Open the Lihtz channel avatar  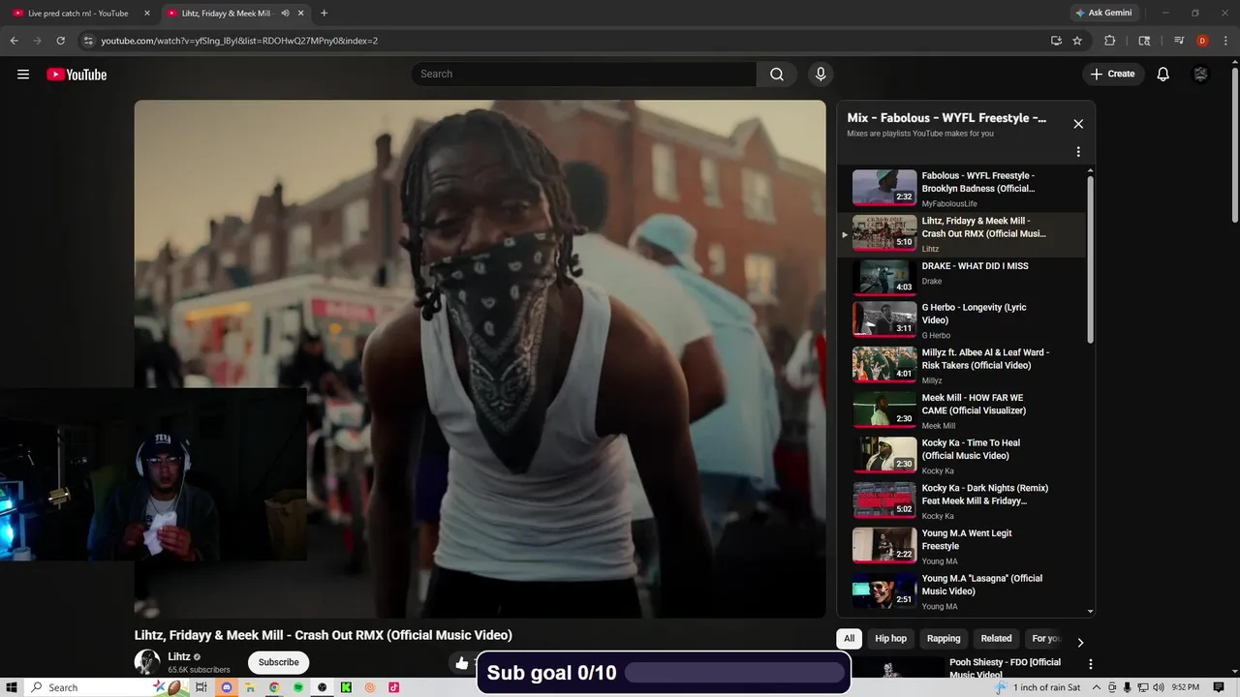click(x=147, y=662)
